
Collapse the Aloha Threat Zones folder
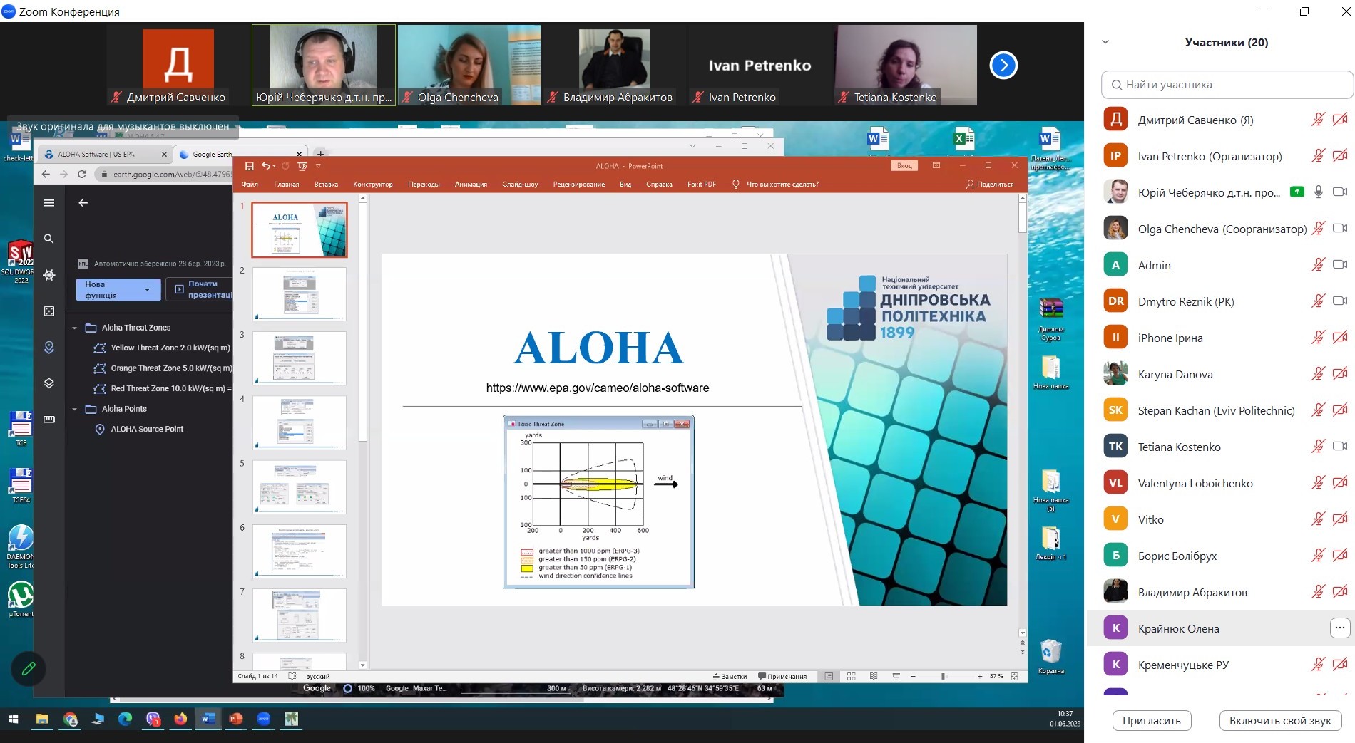pyautogui.click(x=75, y=328)
